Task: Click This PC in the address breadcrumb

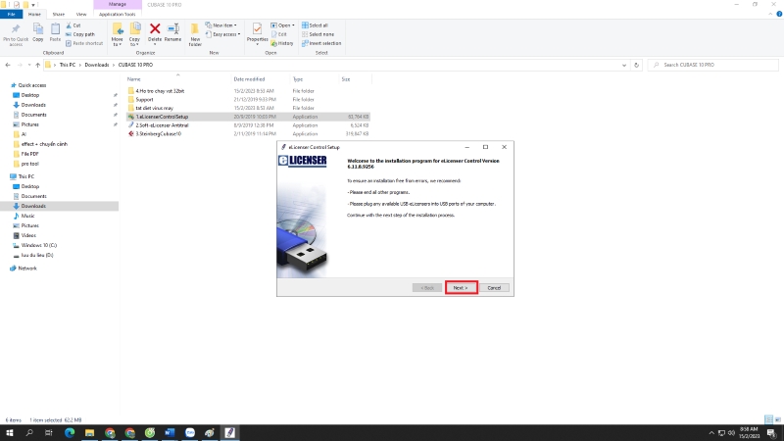Action: 67,65
